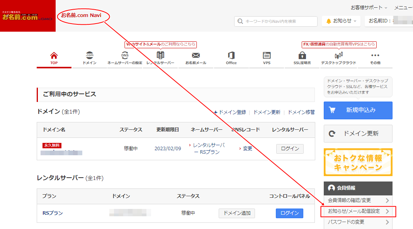This screenshot has width=413, height=229.
Task: Click the ドメイン名 column header
Action: [x=54, y=130]
